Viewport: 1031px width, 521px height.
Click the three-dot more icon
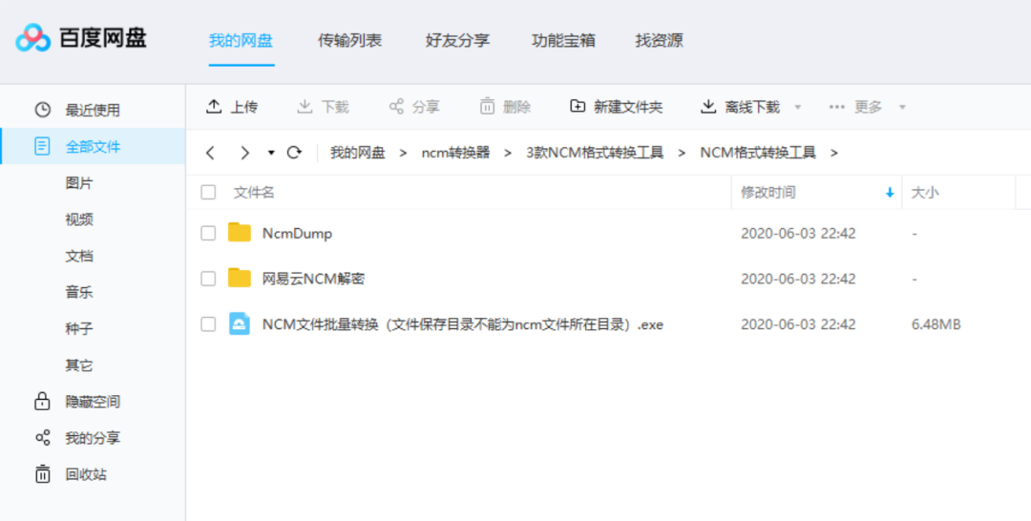[x=837, y=107]
